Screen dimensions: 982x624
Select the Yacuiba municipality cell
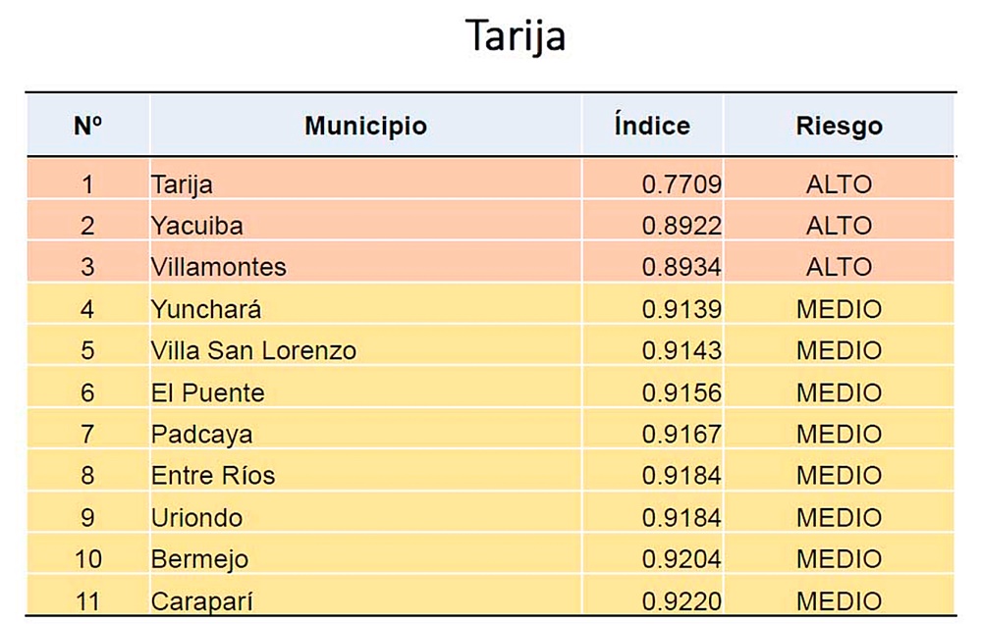click(x=365, y=226)
